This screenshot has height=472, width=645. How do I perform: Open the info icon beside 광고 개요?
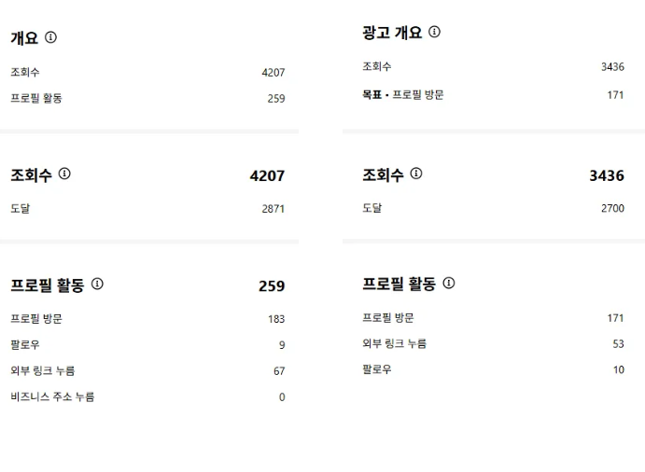coord(434,32)
